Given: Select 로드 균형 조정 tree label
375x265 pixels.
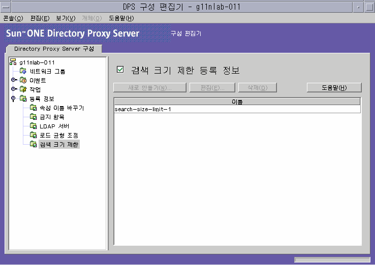Looking at the screenshot, I should tap(59, 135).
